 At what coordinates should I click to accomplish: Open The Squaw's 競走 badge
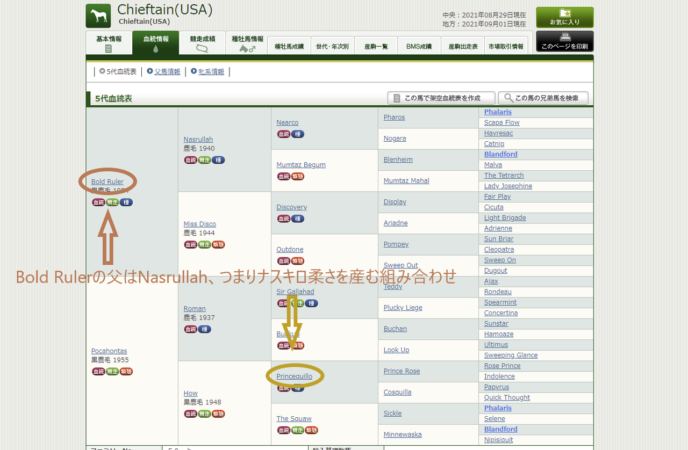[297, 430]
